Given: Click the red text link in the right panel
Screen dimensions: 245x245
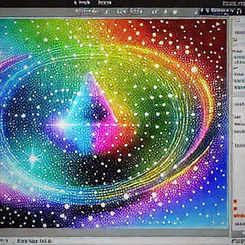Looking at the screenshot, I should click(239, 216).
